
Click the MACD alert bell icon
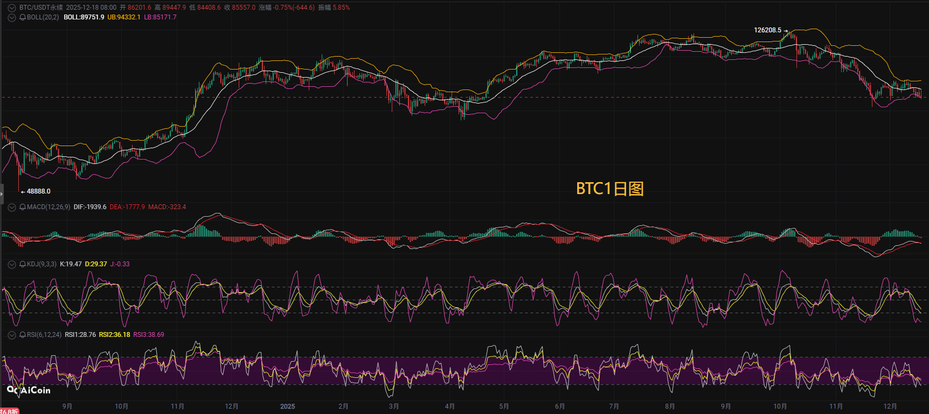click(23, 208)
